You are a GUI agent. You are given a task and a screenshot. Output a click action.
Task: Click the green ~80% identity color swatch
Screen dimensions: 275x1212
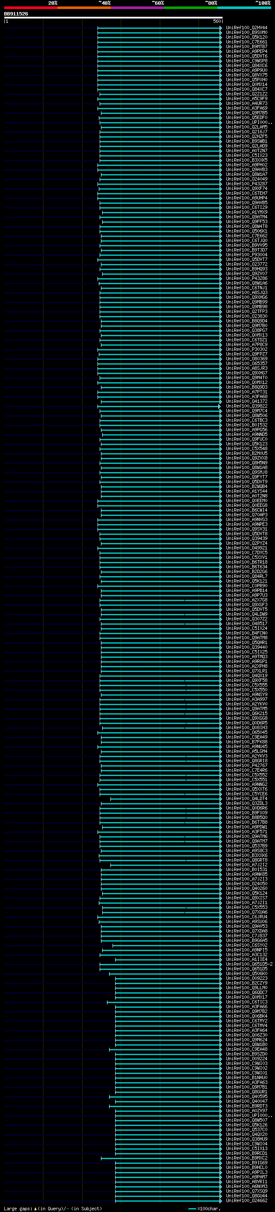coord(191,8)
